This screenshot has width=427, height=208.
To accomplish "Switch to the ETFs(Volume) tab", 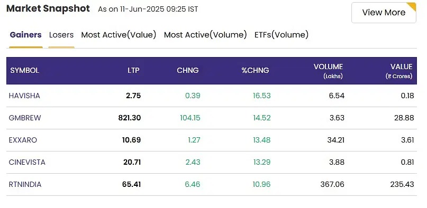I will (281, 35).
